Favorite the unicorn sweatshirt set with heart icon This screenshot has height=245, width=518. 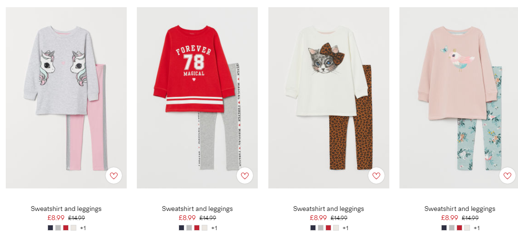click(114, 176)
